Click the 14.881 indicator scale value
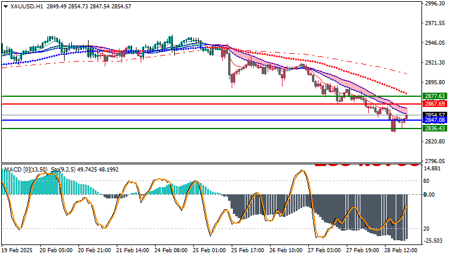Image resolution: width=449 pixels, height=257 pixels. click(x=432, y=169)
